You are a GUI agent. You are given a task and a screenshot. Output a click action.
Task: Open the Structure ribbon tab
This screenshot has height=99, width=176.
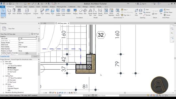tap(19, 7)
